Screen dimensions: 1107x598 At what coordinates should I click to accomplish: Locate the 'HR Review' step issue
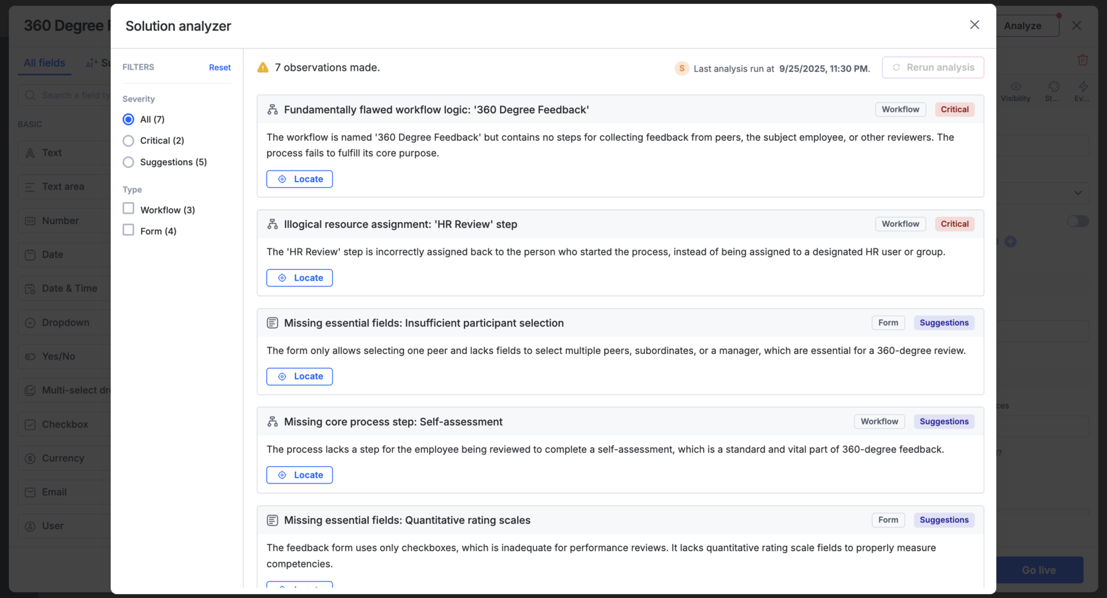tap(299, 278)
